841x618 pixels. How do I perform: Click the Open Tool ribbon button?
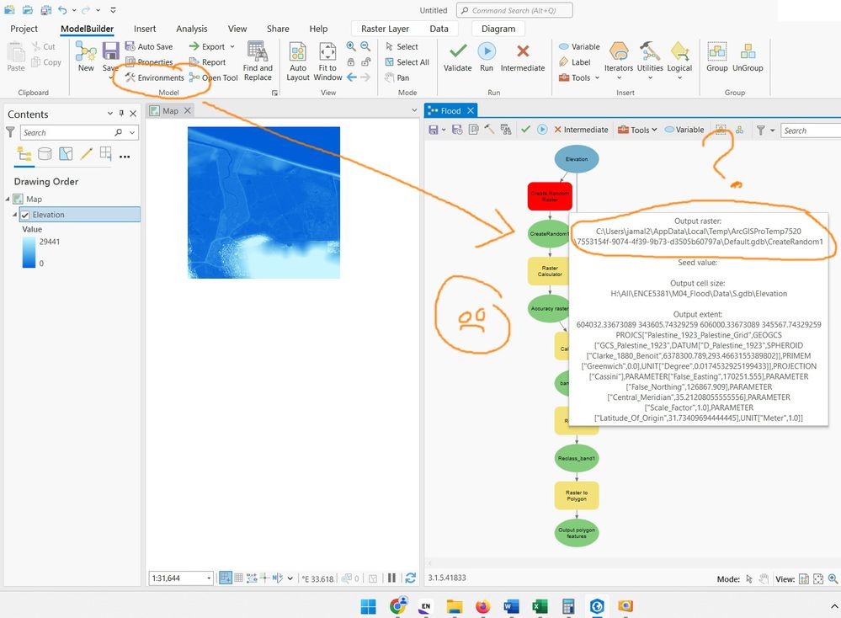(x=214, y=77)
